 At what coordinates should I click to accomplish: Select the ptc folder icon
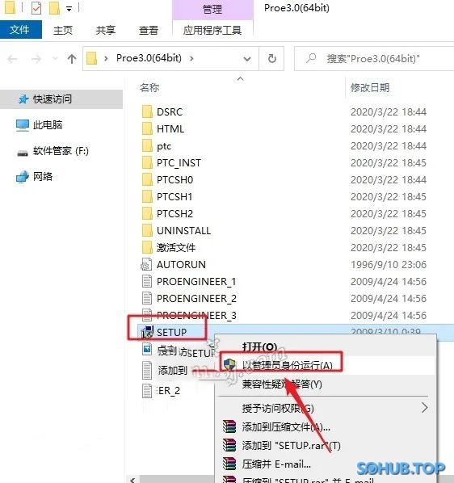(147, 145)
